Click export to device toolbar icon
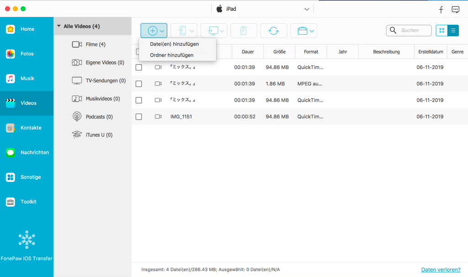Screen dimensions: 468x277 coord(182,31)
